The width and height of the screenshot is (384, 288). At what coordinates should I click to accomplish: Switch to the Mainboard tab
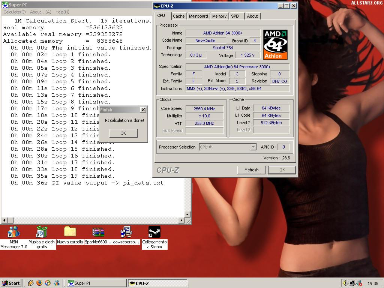tap(198, 16)
